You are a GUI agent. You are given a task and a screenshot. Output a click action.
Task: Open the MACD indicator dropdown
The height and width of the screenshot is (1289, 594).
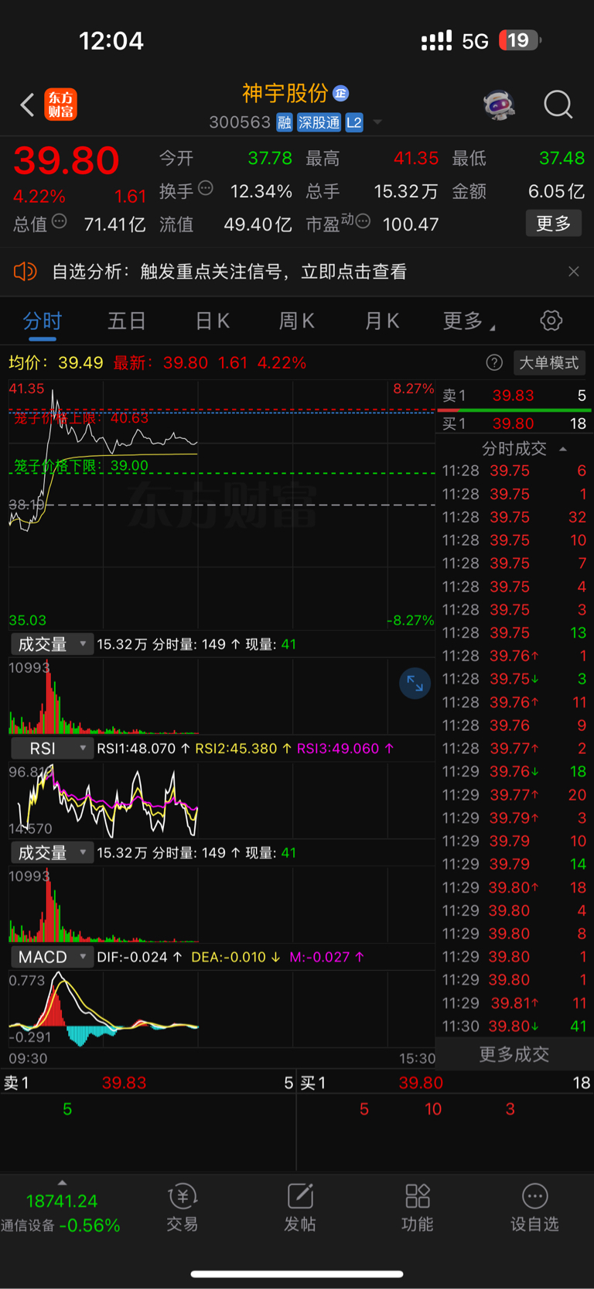(52, 958)
